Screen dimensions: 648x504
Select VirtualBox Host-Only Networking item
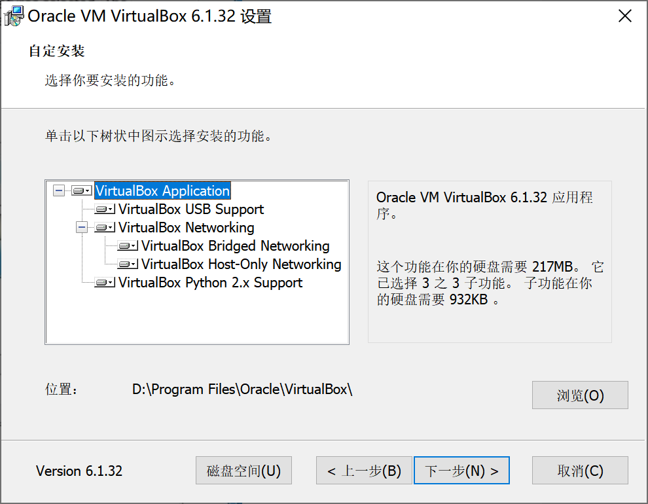[x=242, y=264]
